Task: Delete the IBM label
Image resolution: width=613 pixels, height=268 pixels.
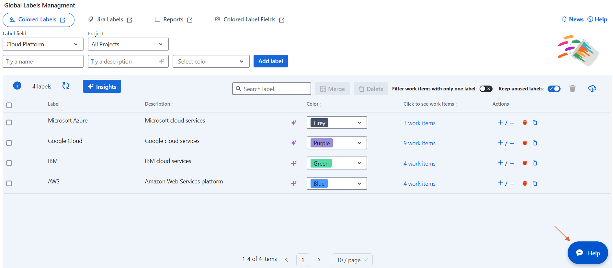Action: (525, 163)
